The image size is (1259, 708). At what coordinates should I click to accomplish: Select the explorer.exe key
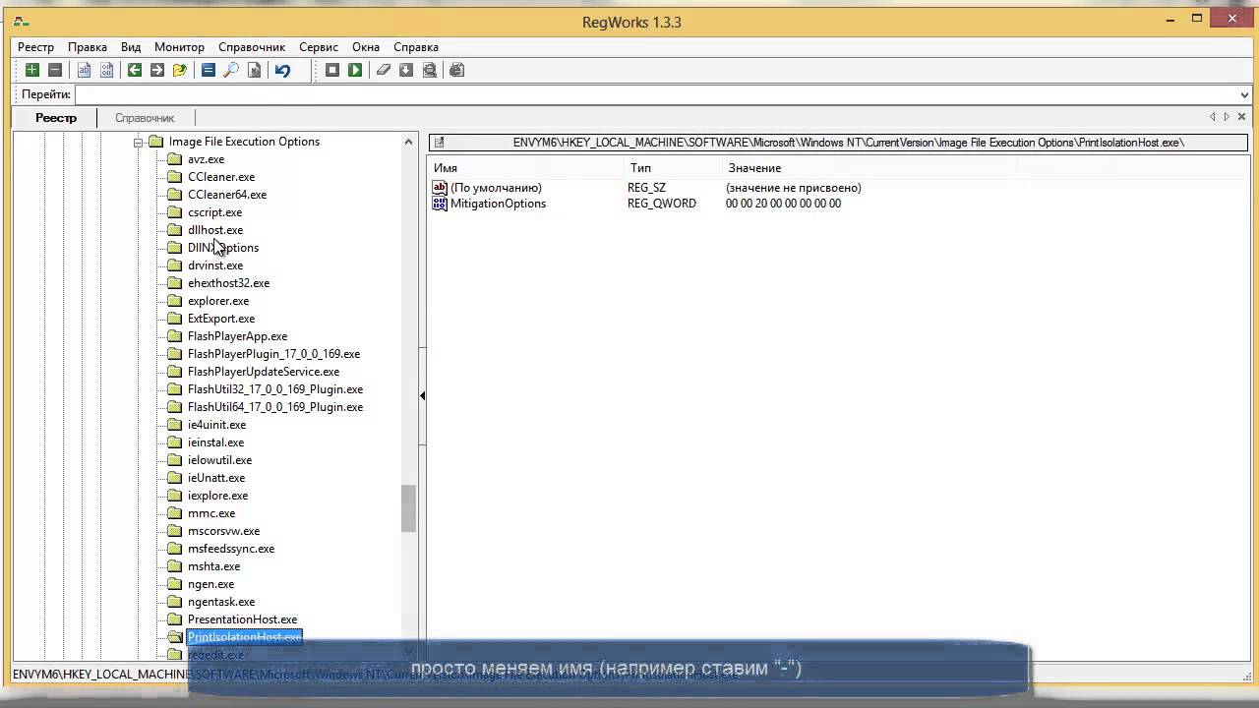pos(218,301)
